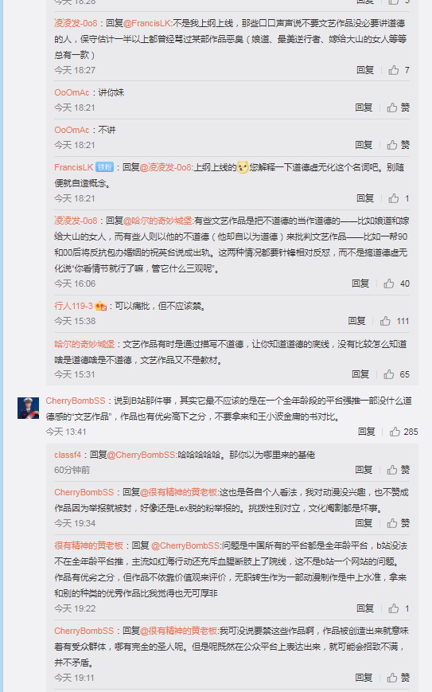This screenshot has height=692, width=432.
Task: Visit 很有精神的黄老板 user profile link
Action: coord(88,545)
